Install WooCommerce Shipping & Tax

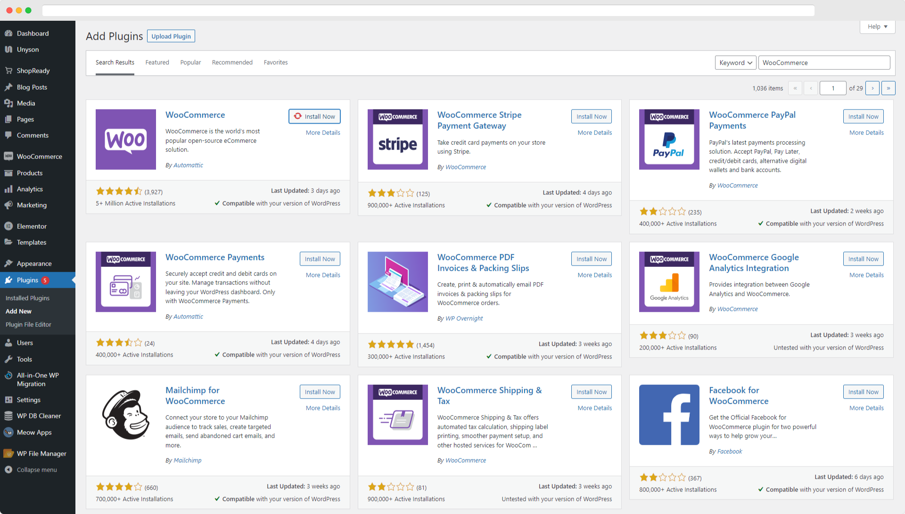tap(592, 392)
